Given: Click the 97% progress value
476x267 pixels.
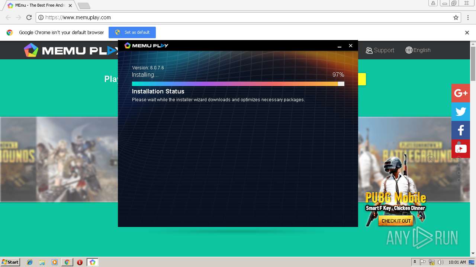Looking at the screenshot, I should click(338, 75).
